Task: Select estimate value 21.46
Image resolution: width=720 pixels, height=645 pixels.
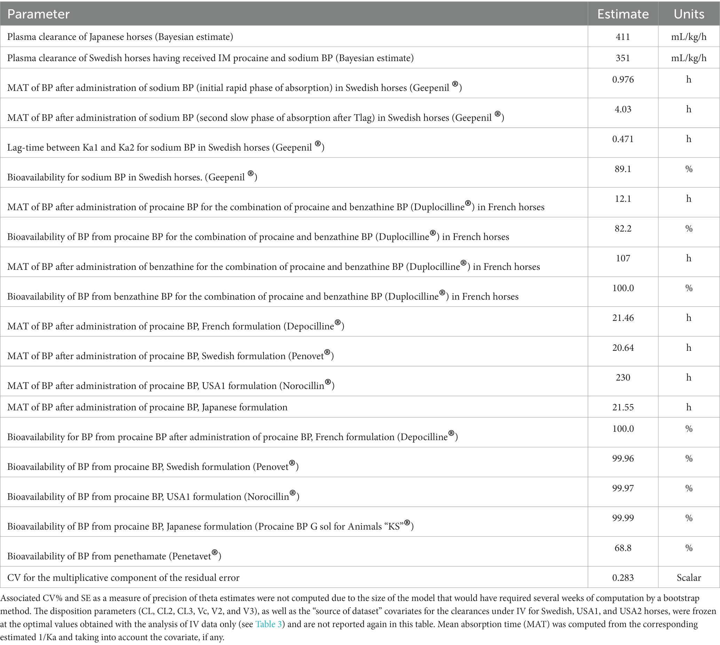Action: click(x=623, y=317)
